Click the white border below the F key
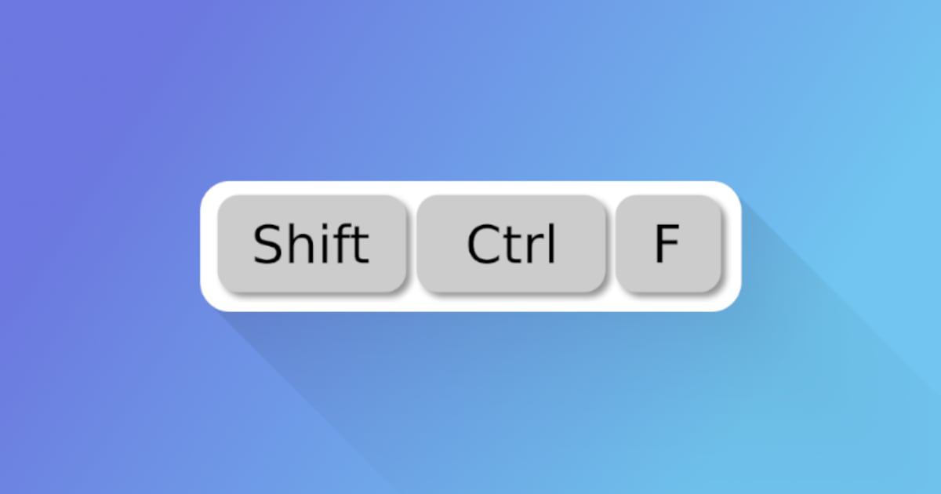Viewport: 941px width, 494px height. pyautogui.click(x=667, y=303)
